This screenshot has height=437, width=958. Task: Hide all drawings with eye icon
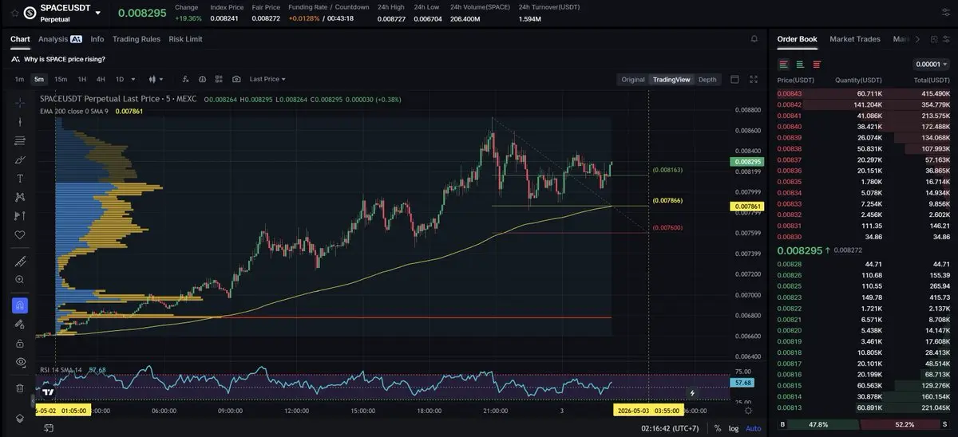click(20, 362)
